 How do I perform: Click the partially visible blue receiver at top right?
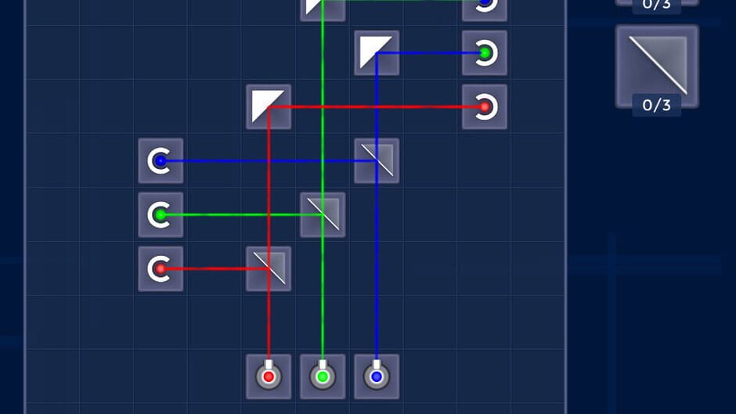(x=485, y=10)
